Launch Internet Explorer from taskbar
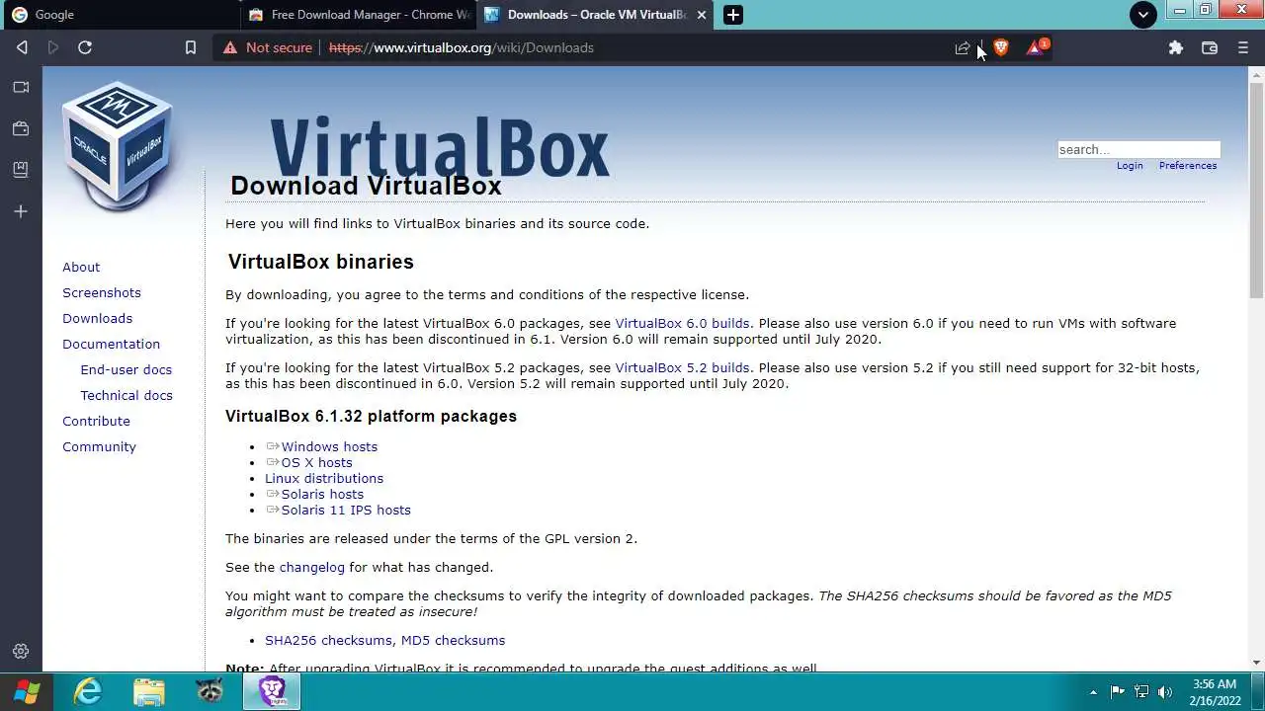Image resolution: width=1265 pixels, height=711 pixels. [88, 691]
